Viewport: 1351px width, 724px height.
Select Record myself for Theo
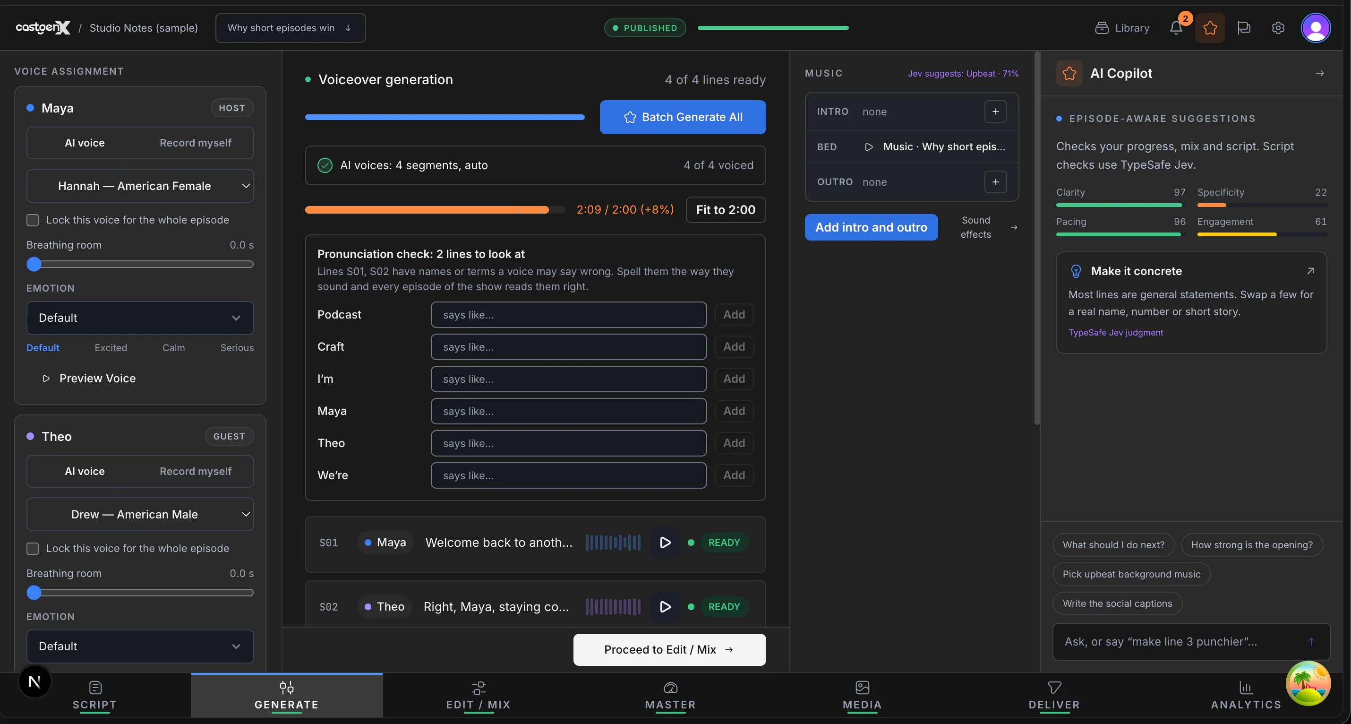[x=195, y=471]
